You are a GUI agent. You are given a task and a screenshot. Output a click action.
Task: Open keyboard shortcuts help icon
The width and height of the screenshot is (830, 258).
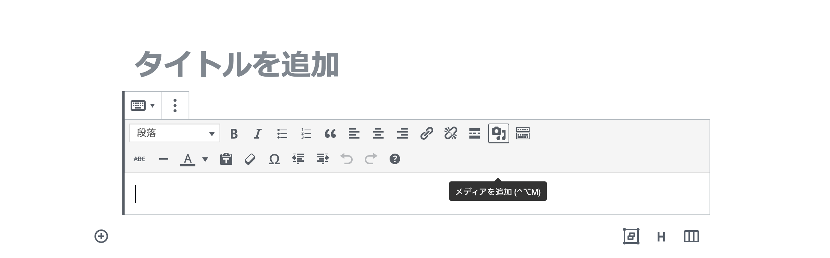tap(394, 159)
